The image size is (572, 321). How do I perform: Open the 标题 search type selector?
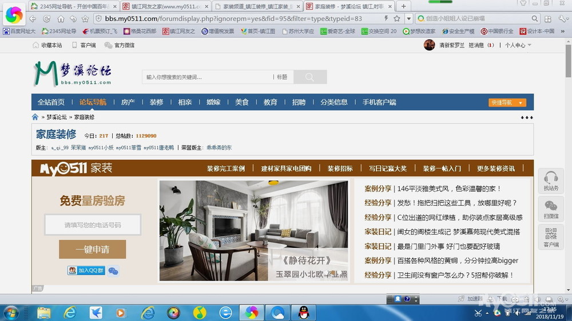(x=282, y=77)
